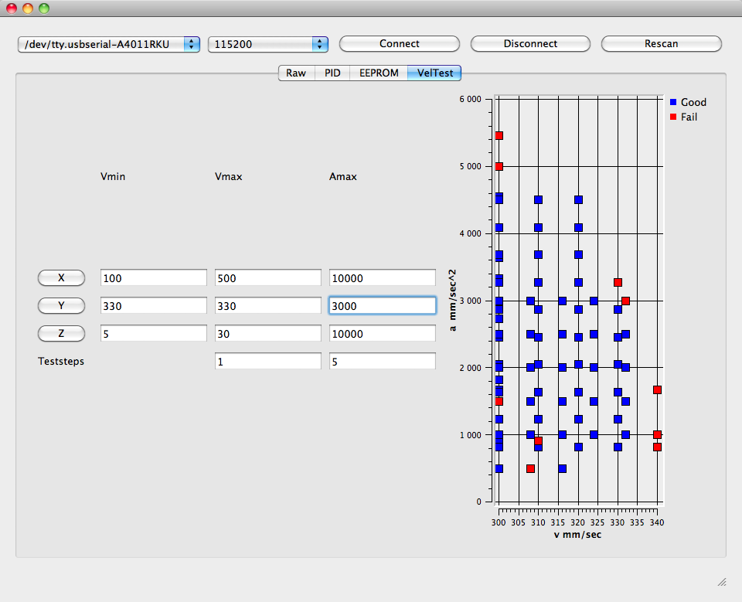The width and height of the screenshot is (742, 602).
Task: Open the PID tab
Action: tap(332, 73)
